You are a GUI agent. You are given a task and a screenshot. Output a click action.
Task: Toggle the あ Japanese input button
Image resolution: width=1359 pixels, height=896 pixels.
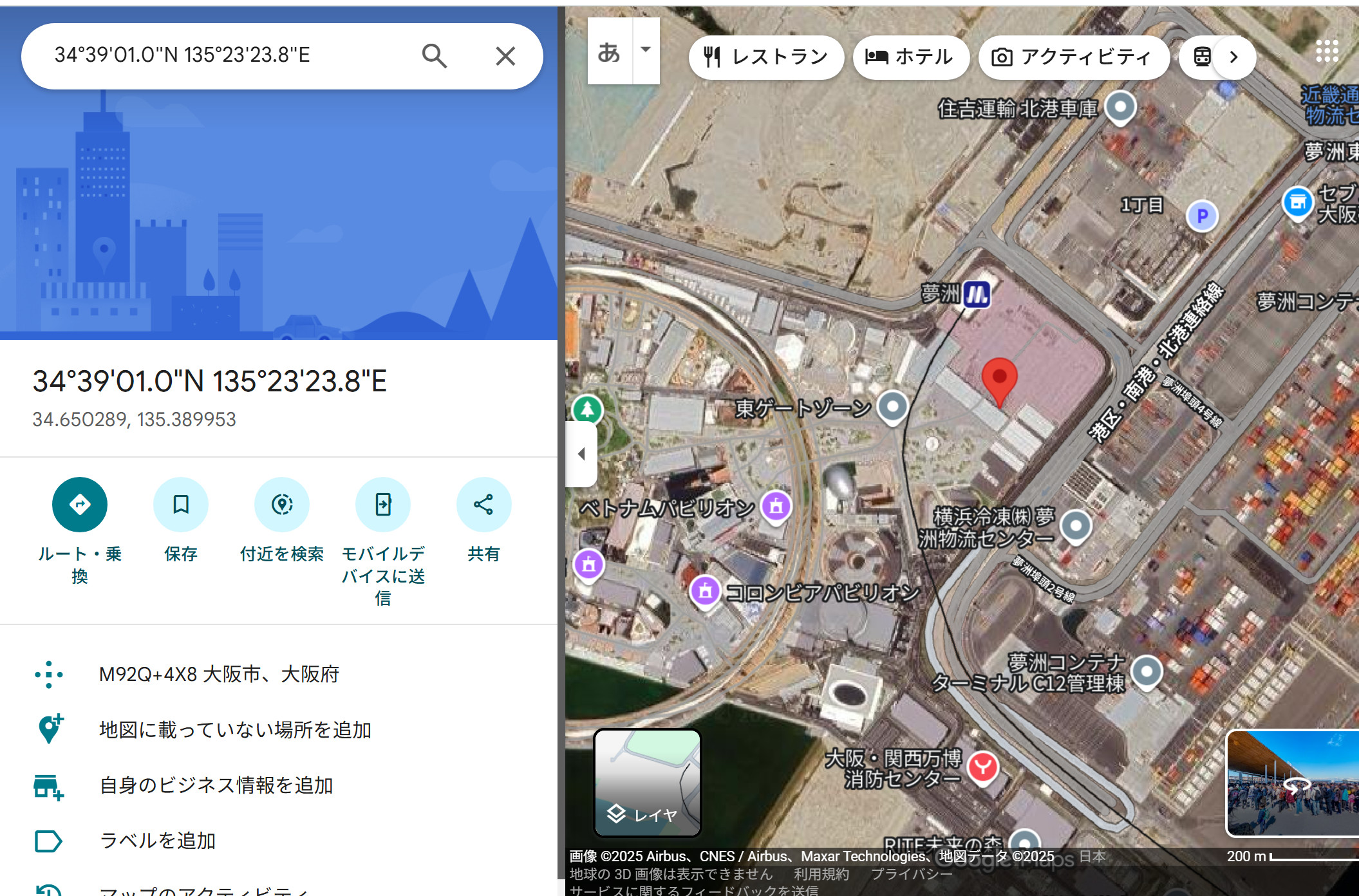coord(609,51)
